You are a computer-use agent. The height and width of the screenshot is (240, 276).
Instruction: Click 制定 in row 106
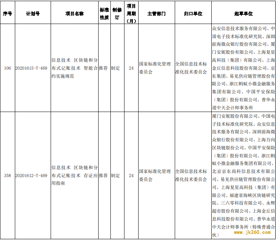click(x=115, y=68)
